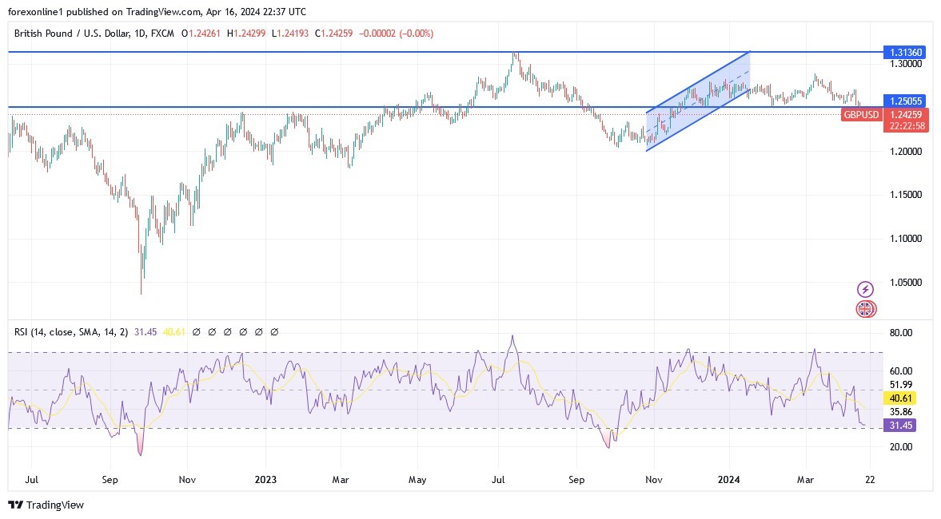This screenshot has height=519, width=941.
Task: Click the 2024 label on time axis
Action: (x=728, y=479)
